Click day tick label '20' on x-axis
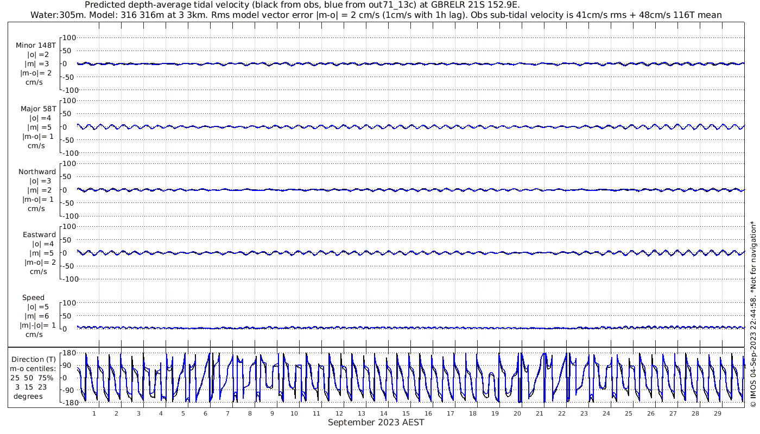760x434 pixels. (517, 413)
